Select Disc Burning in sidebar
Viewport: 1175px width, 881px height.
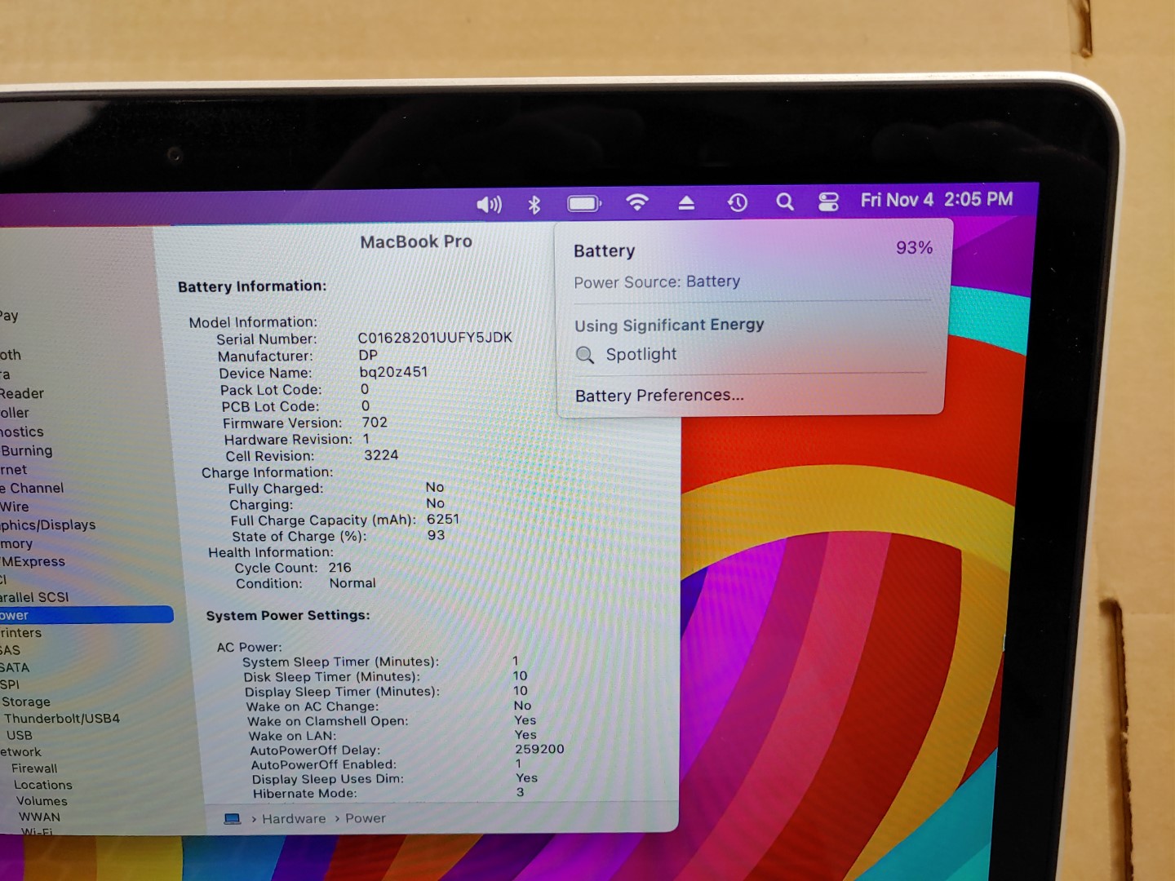(x=26, y=450)
